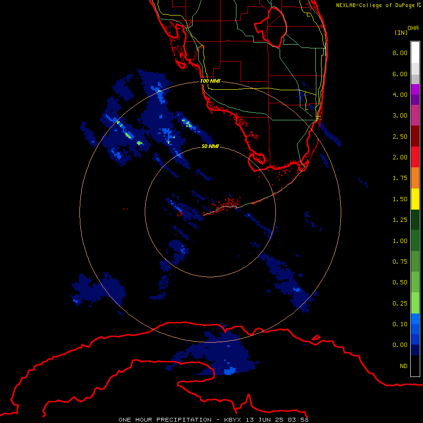Click the 0.75 legend value

click(400, 262)
